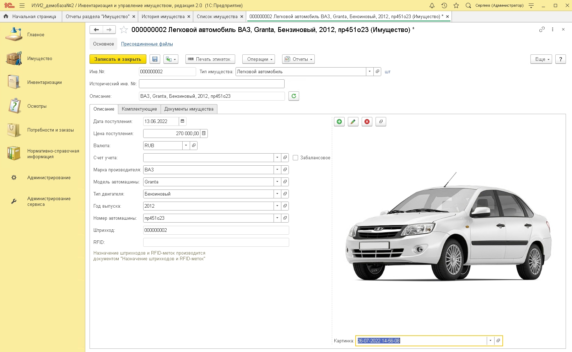
Task: Open the Картинка record icon
Action: point(498,341)
